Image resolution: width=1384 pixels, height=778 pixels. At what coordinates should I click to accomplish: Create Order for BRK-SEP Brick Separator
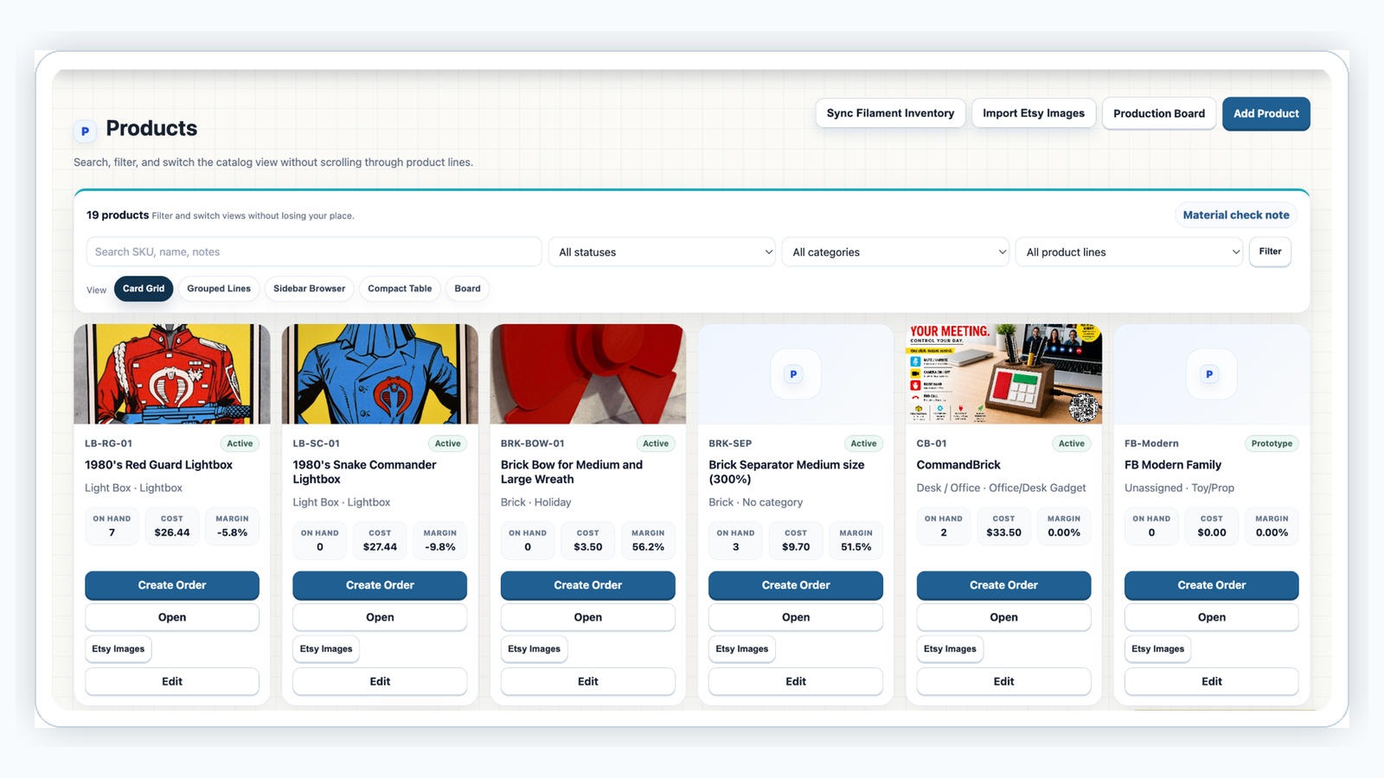pyautogui.click(x=796, y=585)
